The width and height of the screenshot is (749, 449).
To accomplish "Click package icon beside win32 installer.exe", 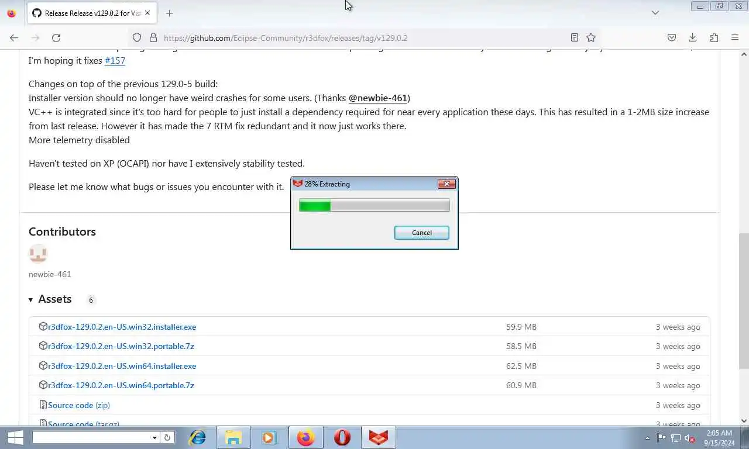I will tap(43, 326).
